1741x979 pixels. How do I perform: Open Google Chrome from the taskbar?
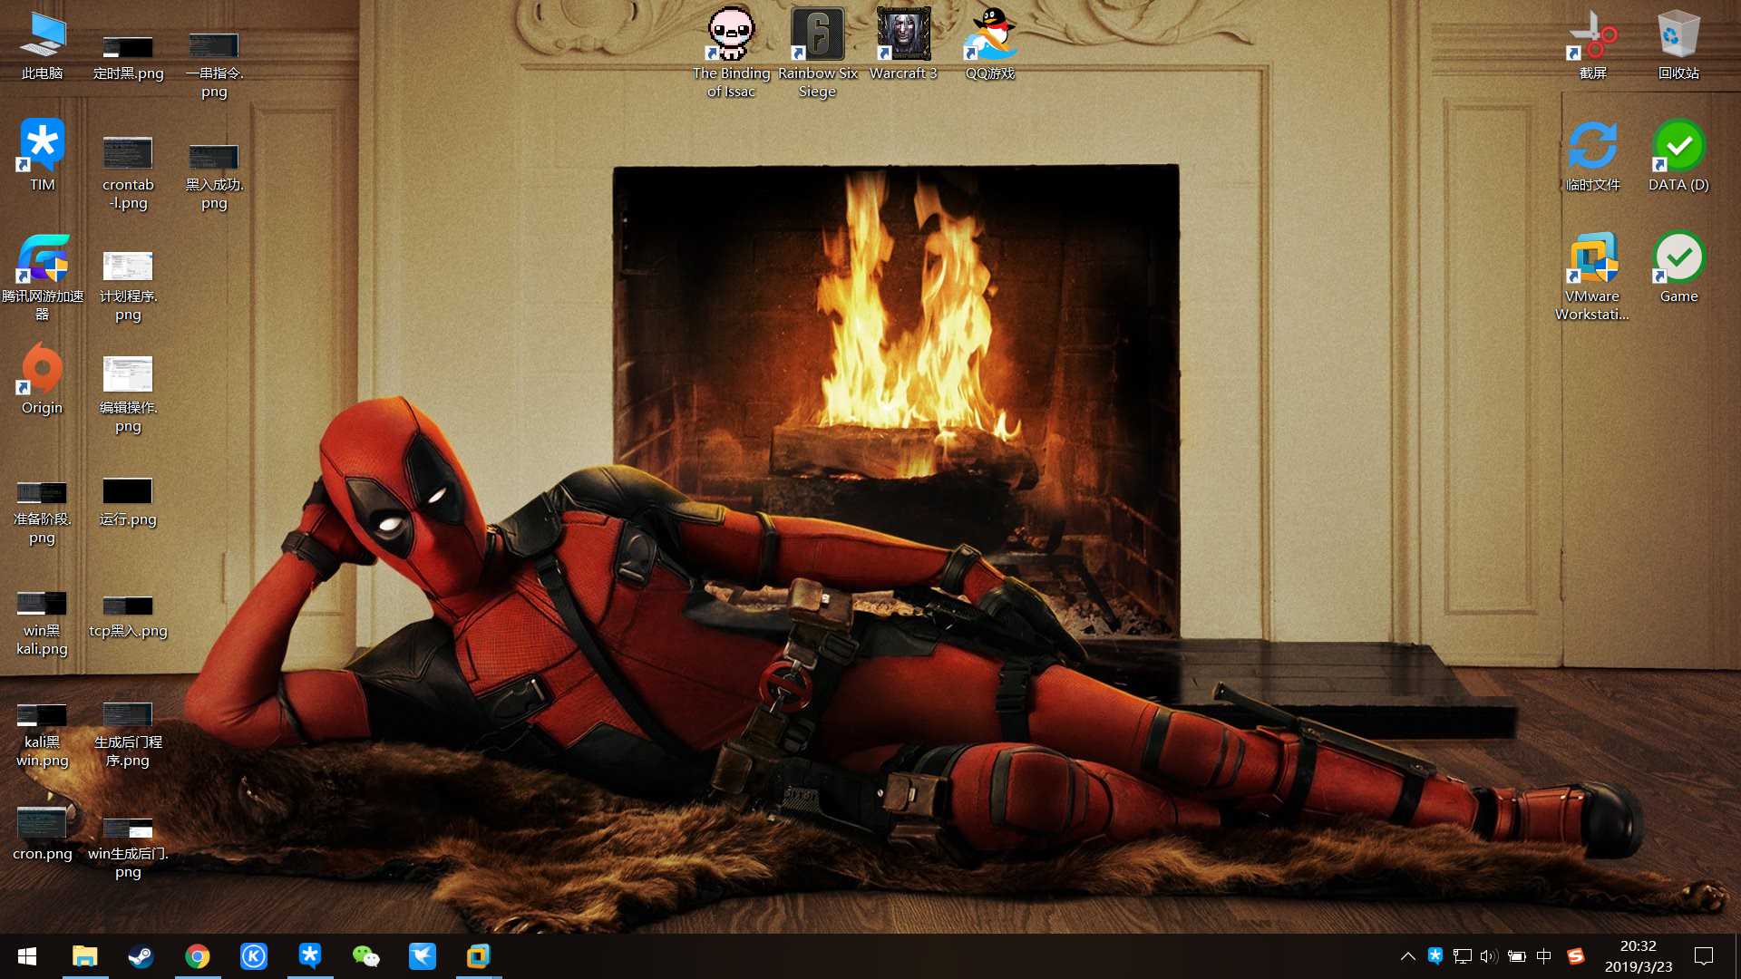point(197,956)
